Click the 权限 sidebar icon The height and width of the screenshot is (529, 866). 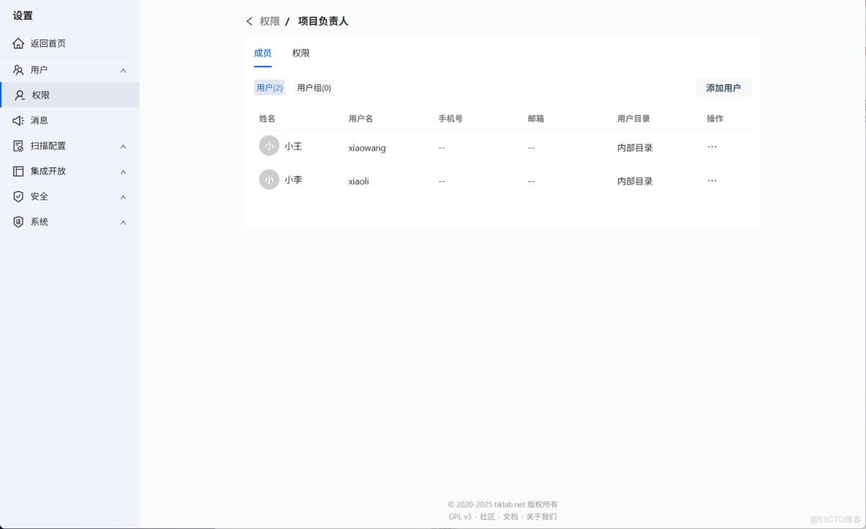(x=18, y=94)
